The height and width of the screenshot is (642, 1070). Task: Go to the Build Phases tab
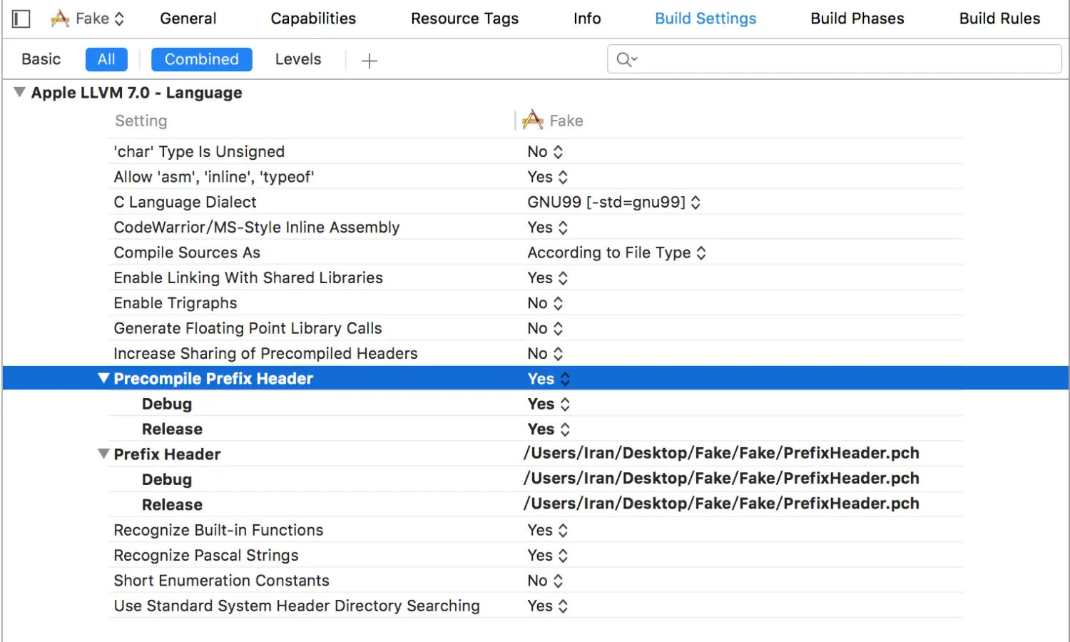click(x=857, y=19)
